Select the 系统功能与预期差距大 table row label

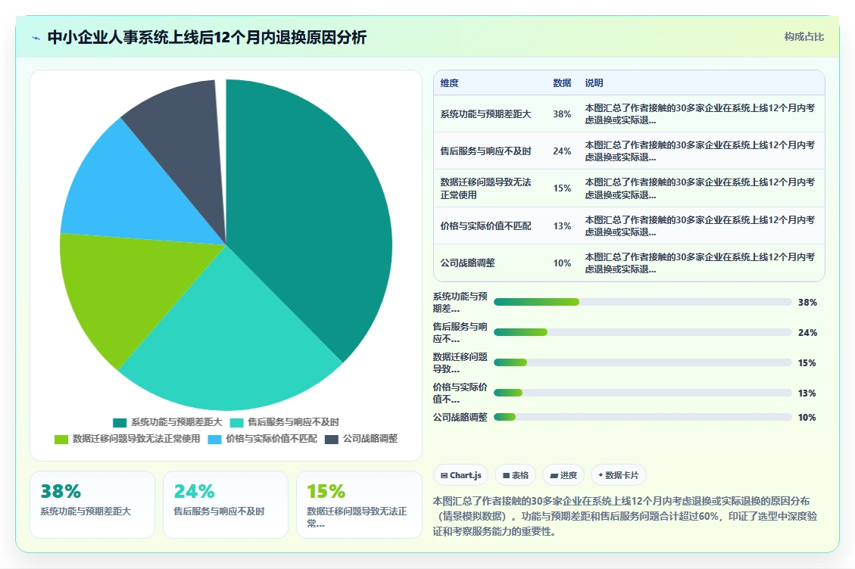485,114
